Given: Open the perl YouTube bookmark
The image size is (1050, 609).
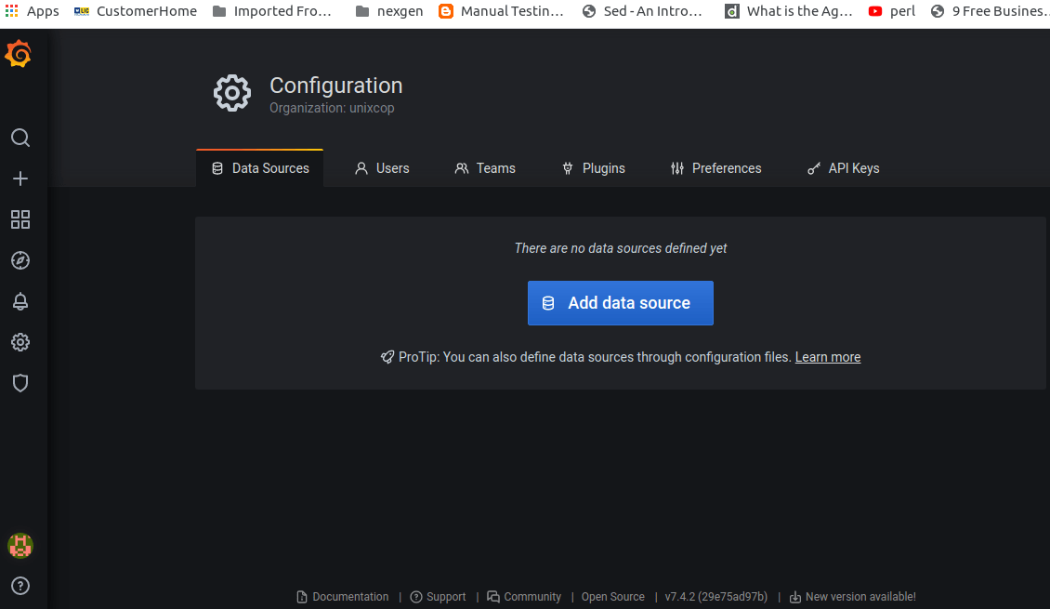Looking at the screenshot, I should point(891,11).
